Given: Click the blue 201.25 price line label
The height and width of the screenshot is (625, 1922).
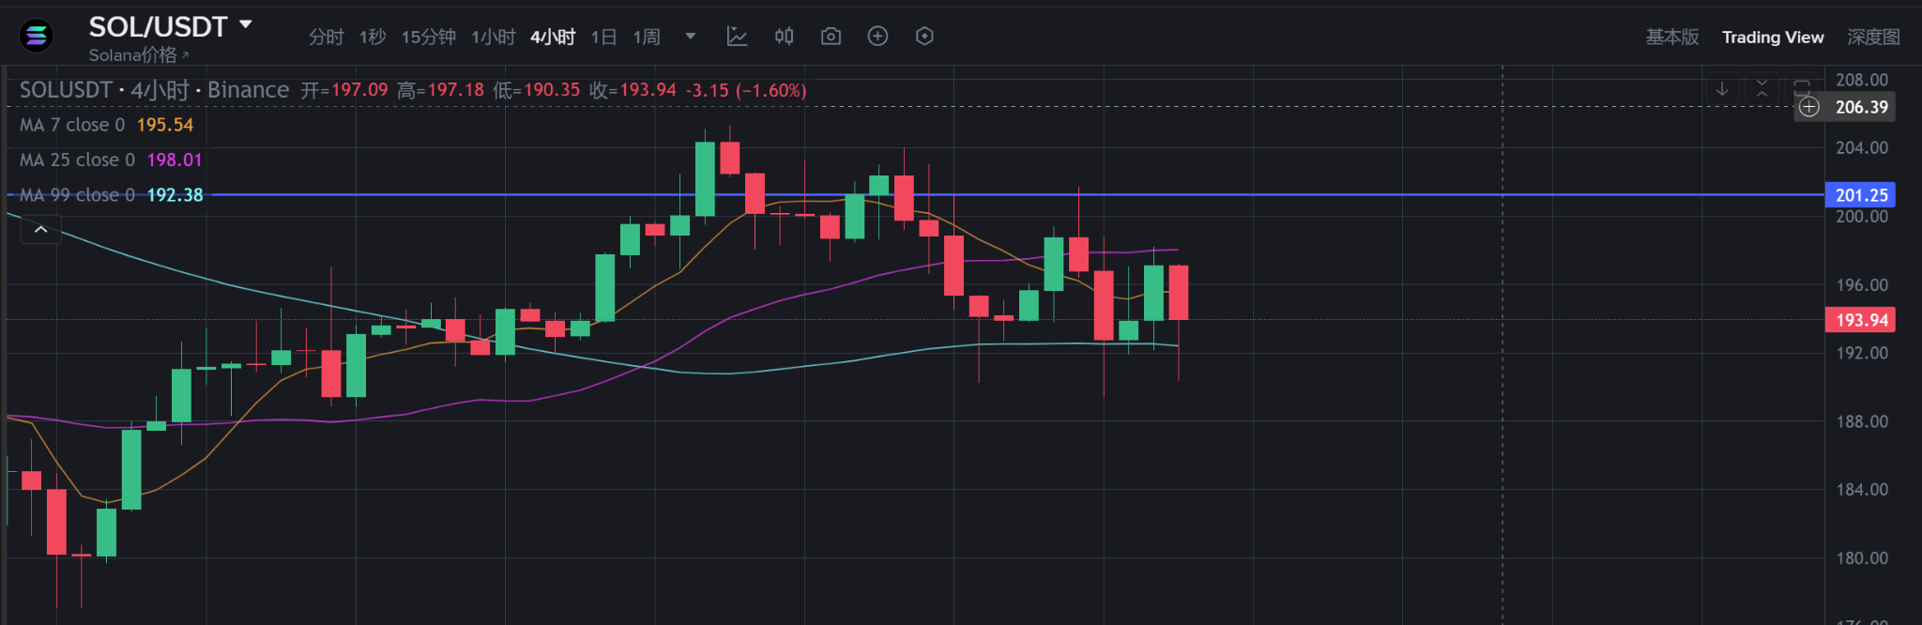Looking at the screenshot, I should click(x=1860, y=195).
